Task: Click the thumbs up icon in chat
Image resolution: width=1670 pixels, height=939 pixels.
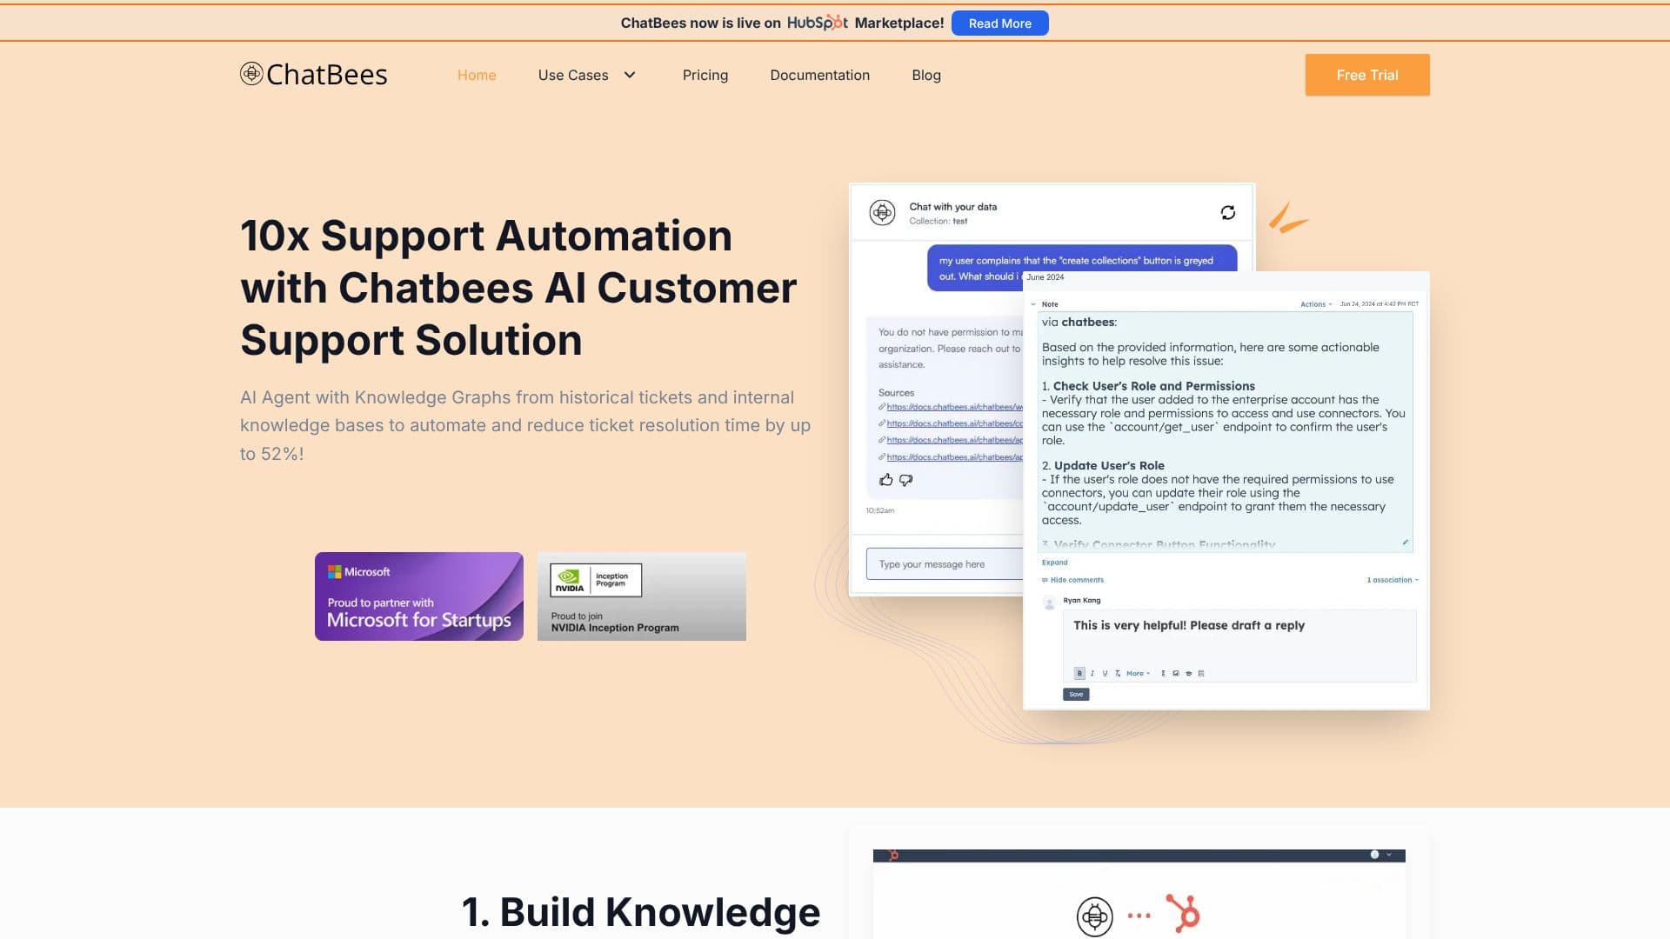Action: [x=885, y=480]
